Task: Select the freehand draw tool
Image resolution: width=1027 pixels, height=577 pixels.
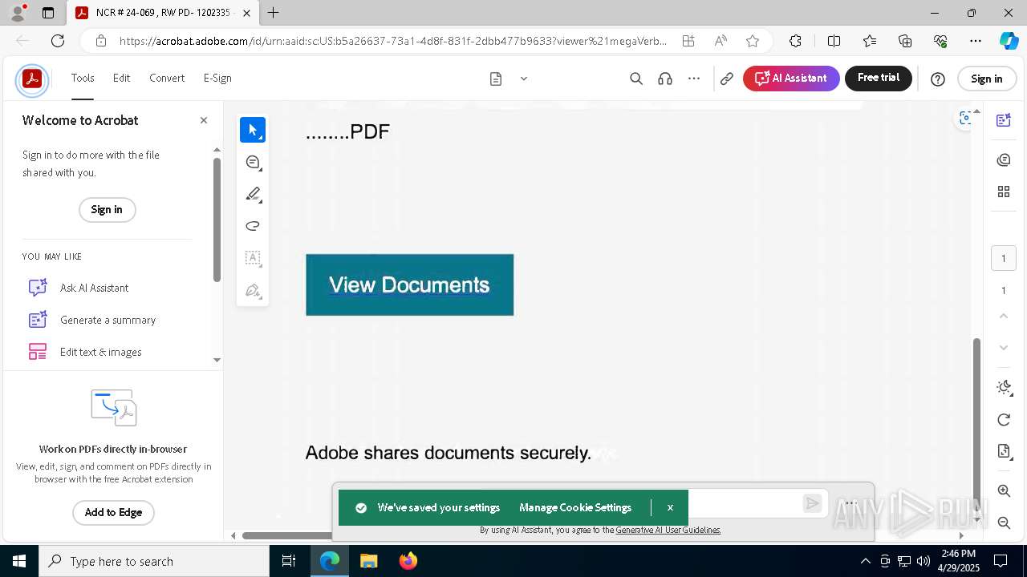Action: tap(253, 226)
